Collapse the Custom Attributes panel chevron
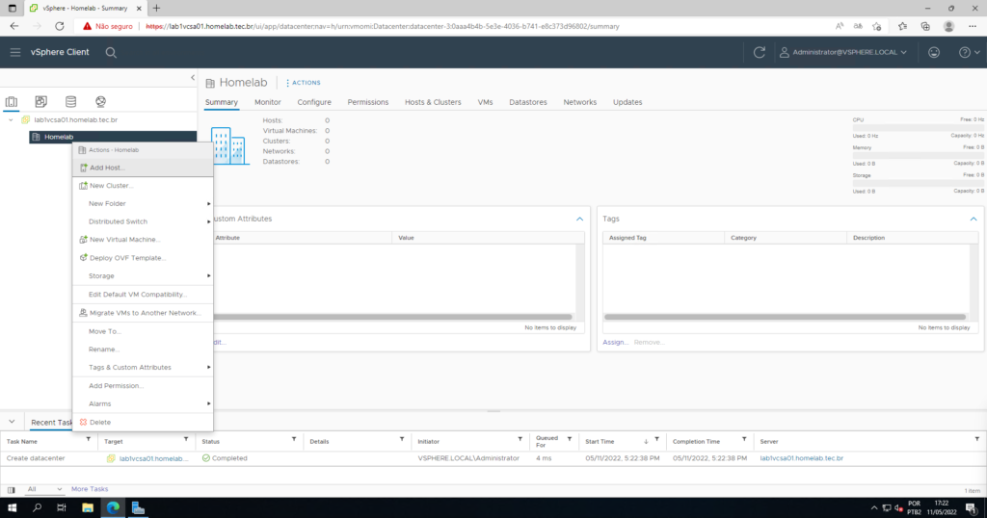This screenshot has width=987, height=518. (579, 219)
